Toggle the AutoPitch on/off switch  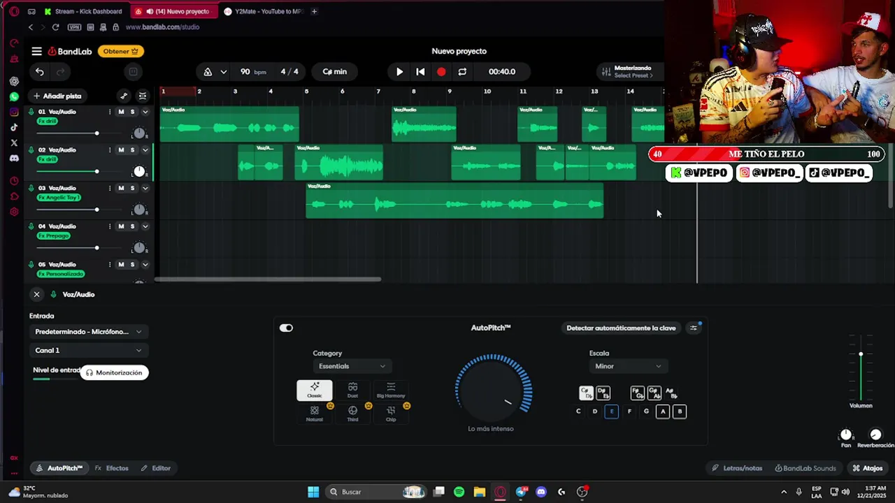286,328
